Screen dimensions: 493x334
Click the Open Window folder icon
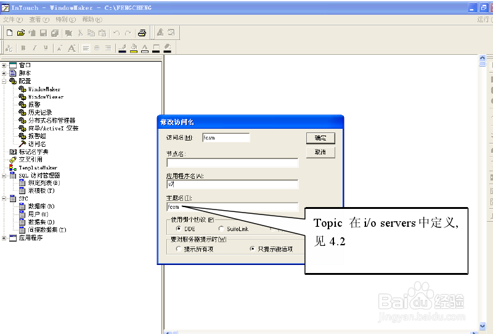(x=21, y=33)
